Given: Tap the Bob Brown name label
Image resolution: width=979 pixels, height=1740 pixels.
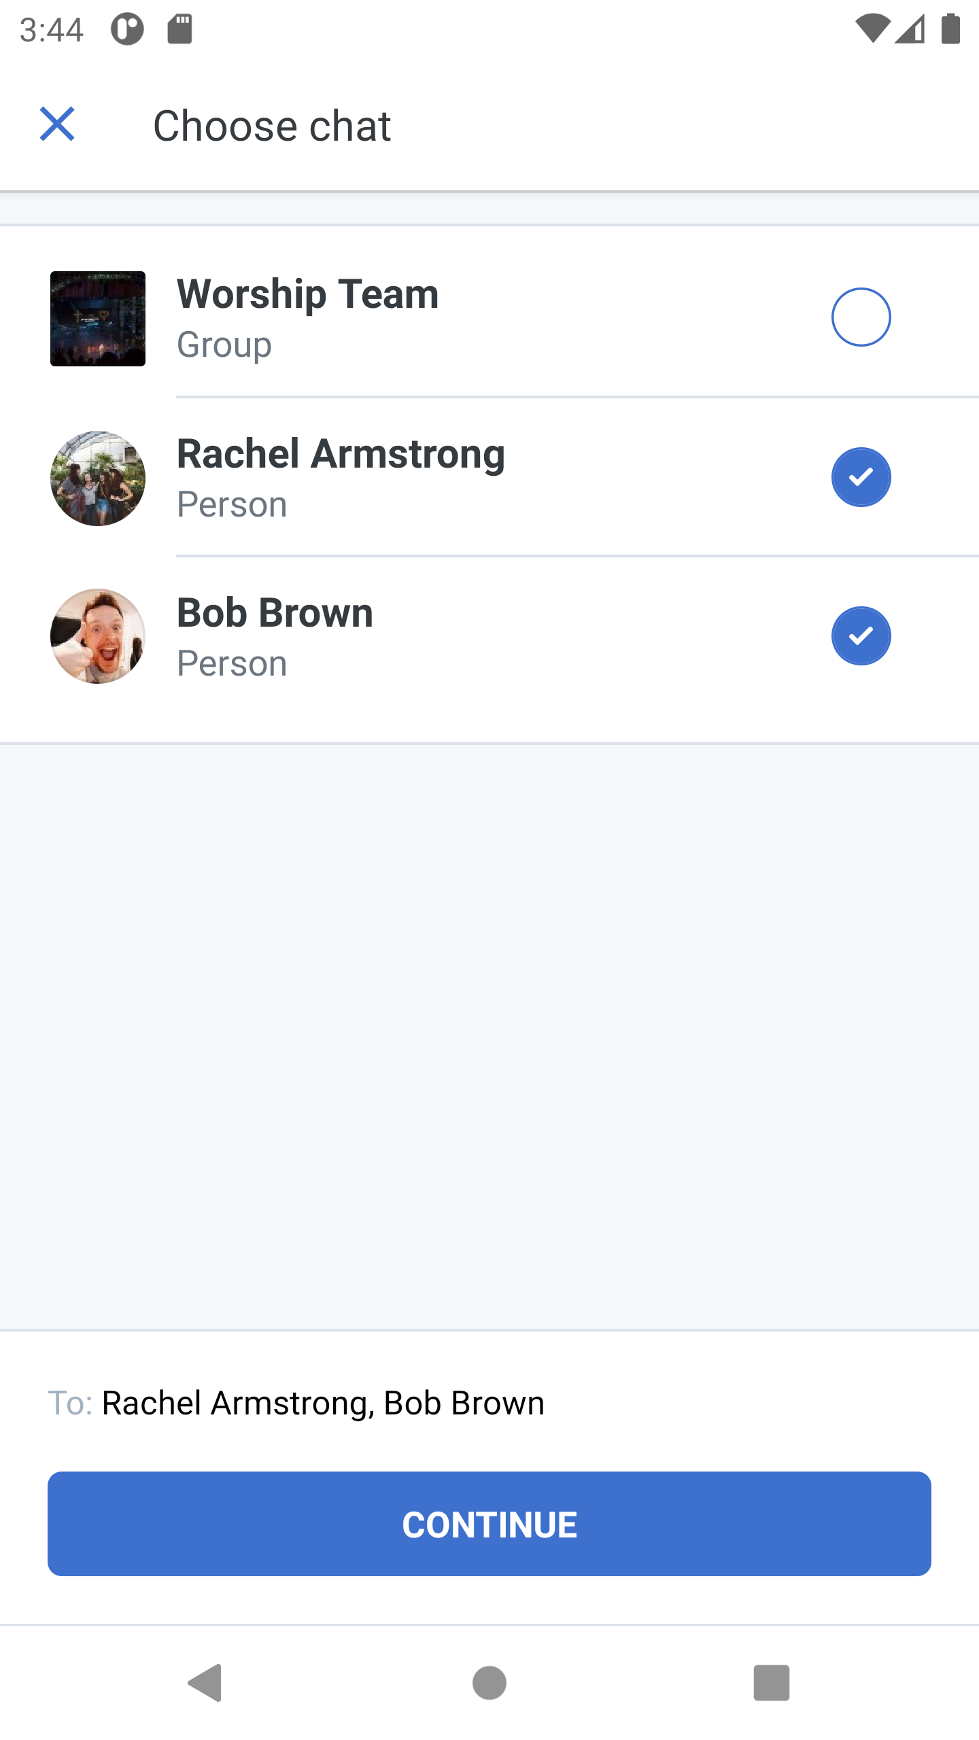Looking at the screenshot, I should (275, 613).
